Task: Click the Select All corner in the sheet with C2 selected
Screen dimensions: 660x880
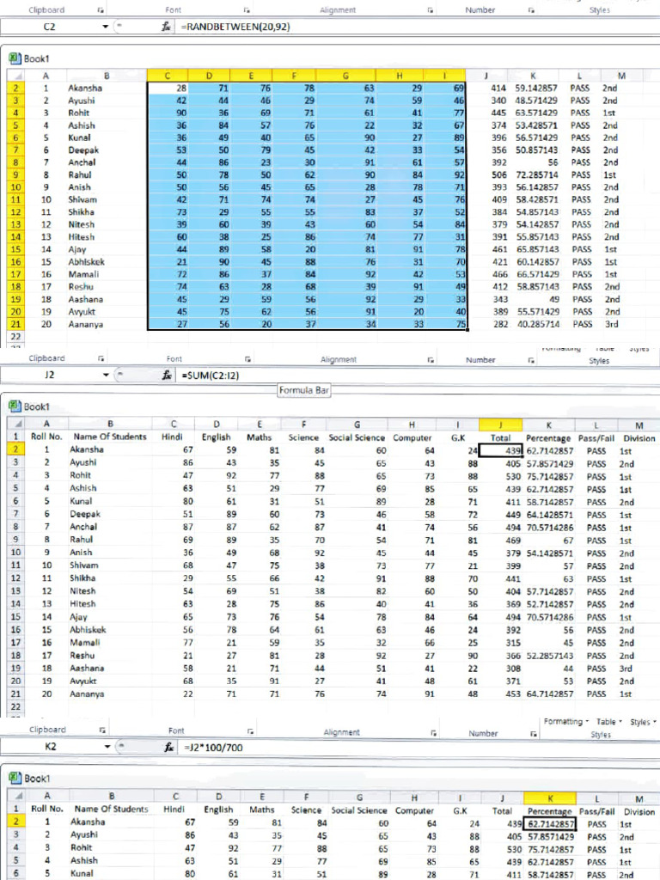Action: 17,76
